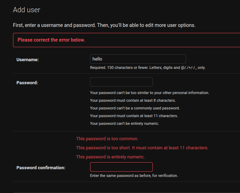Click the 'This password is entirely numeric' error
This screenshot has height=193, width=240.
(x=110, y=157)
